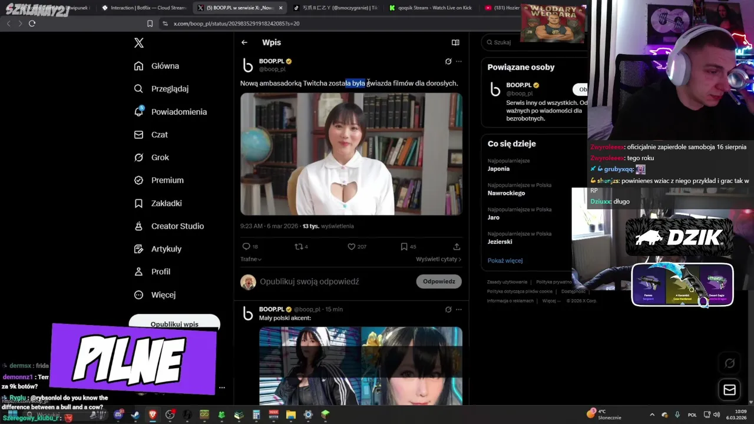Viewport: 754px width, 424px height.
Task: Switch to qoqsik Stream Kick tab
Action: coord(431,8)
